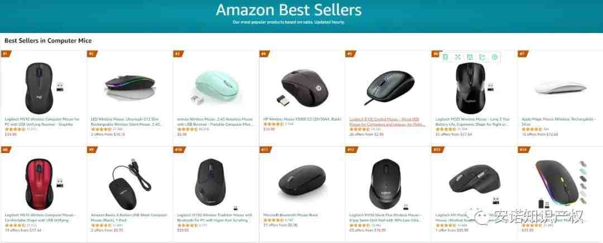This screenshot has width=603, height=243.
Task: Click the Logitech M720 Triathlon mouse title
Action: coord(214,218)
